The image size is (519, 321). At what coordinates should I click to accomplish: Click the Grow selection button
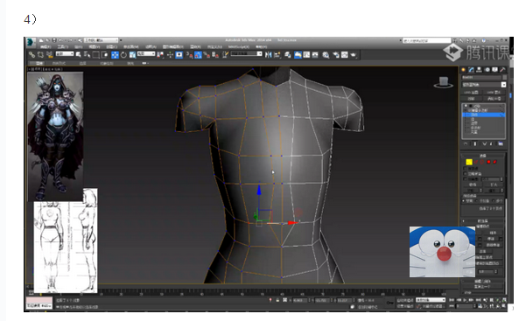(494, 185)
